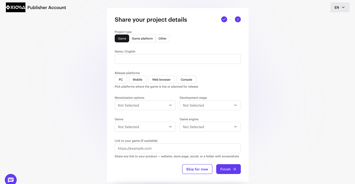Toggle the PC release platform

[121, 80]
